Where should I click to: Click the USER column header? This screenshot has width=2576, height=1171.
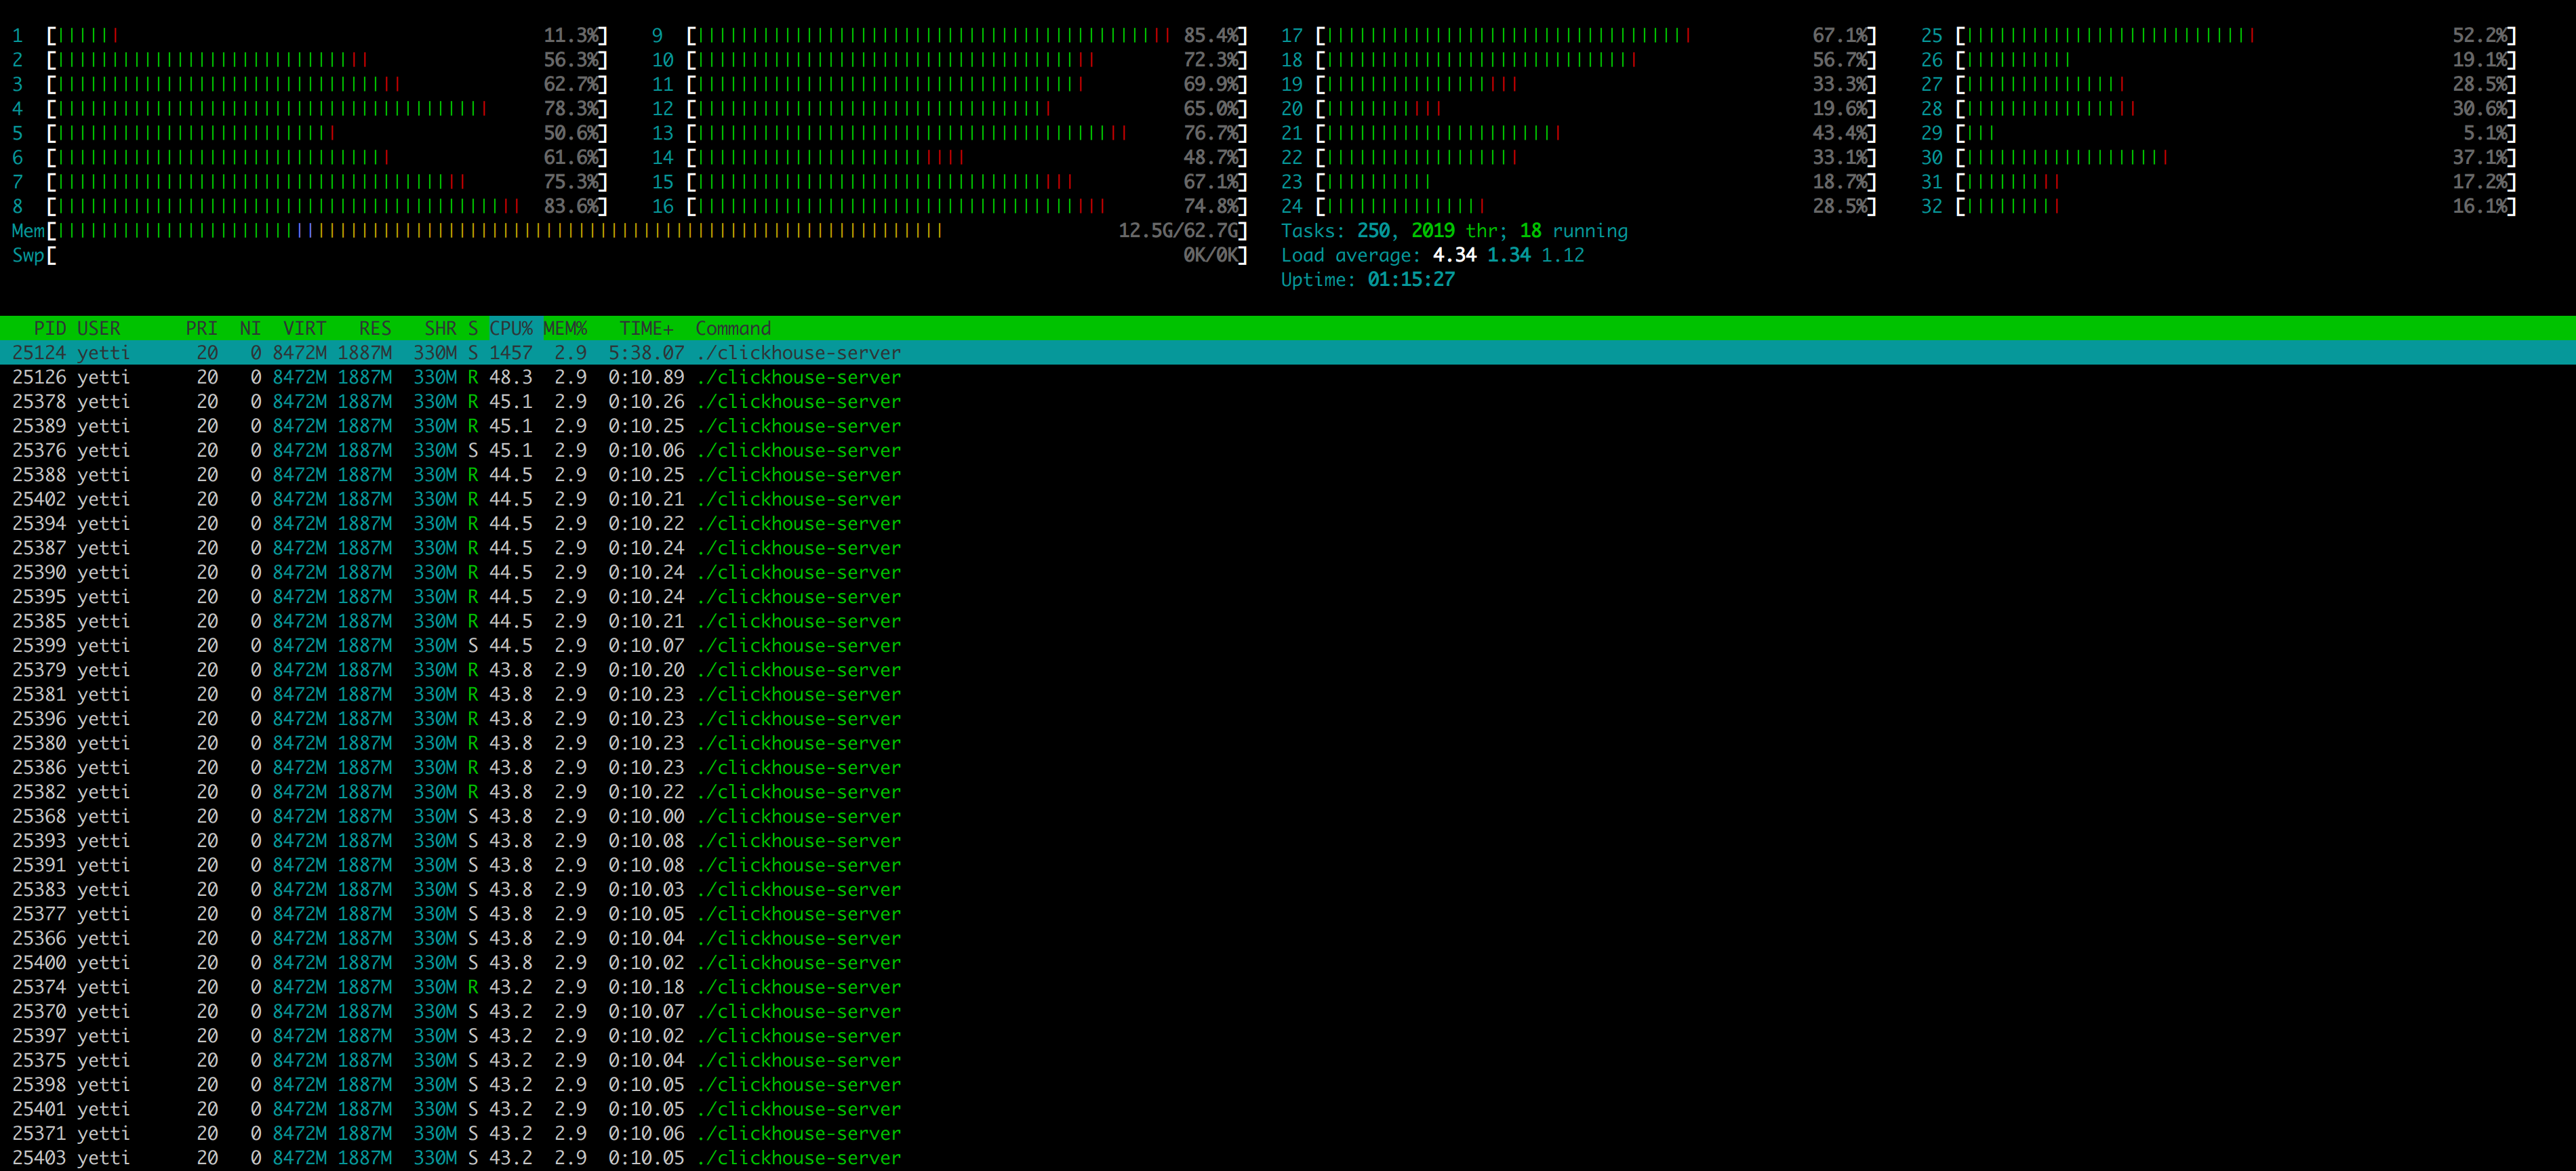[98, 328]
